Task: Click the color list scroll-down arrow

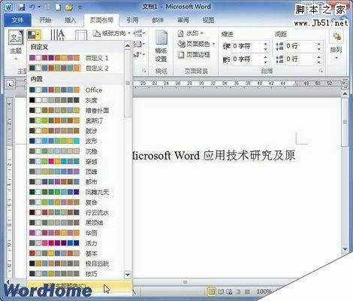Action: [x=128, y=275]
